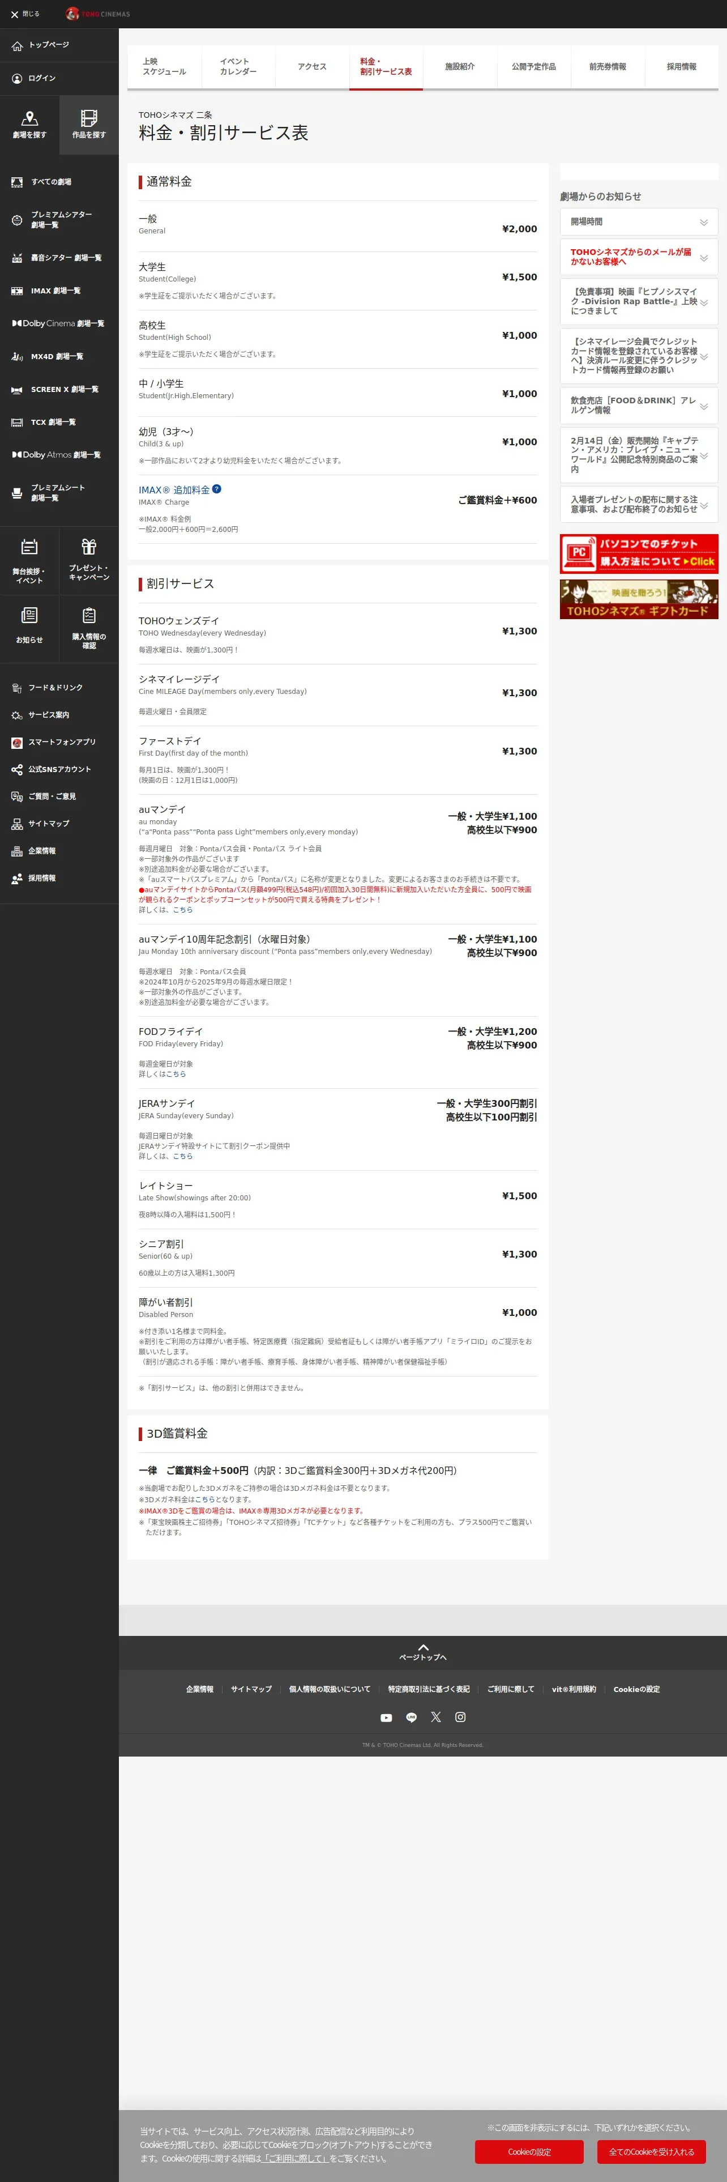Open ログイン in the sidebar
727x2182 pixels.
(x=59, y=78)
